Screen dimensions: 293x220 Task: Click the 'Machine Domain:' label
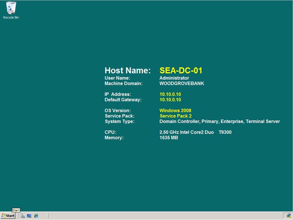123,83
